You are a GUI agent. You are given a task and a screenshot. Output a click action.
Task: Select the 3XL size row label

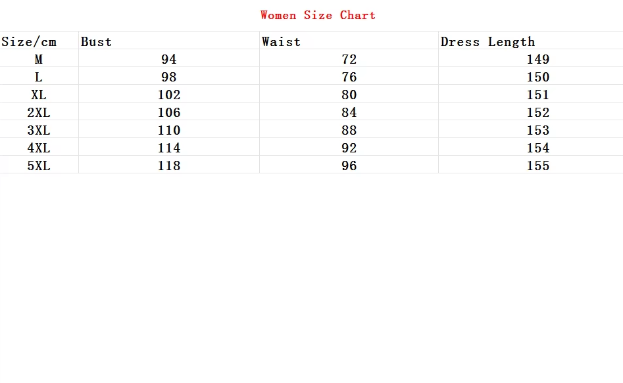39,131
